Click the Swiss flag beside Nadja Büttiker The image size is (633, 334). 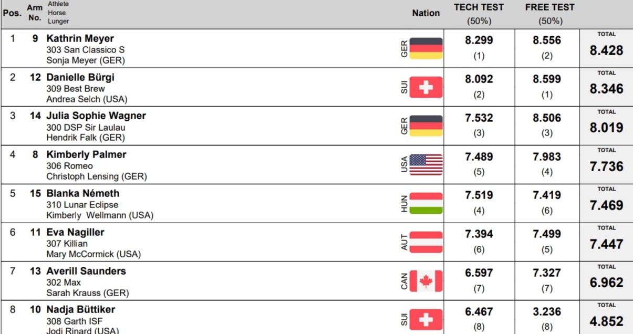click(x=426, y=320)
